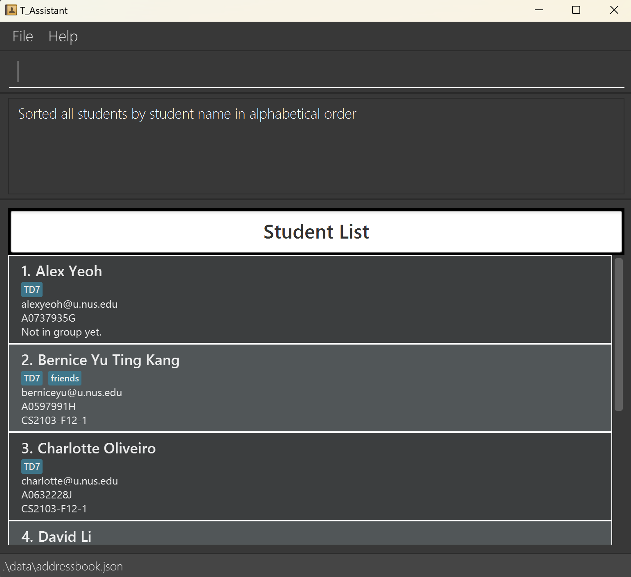Click the TD7 tag on Bernice's card

click(32, 378)
